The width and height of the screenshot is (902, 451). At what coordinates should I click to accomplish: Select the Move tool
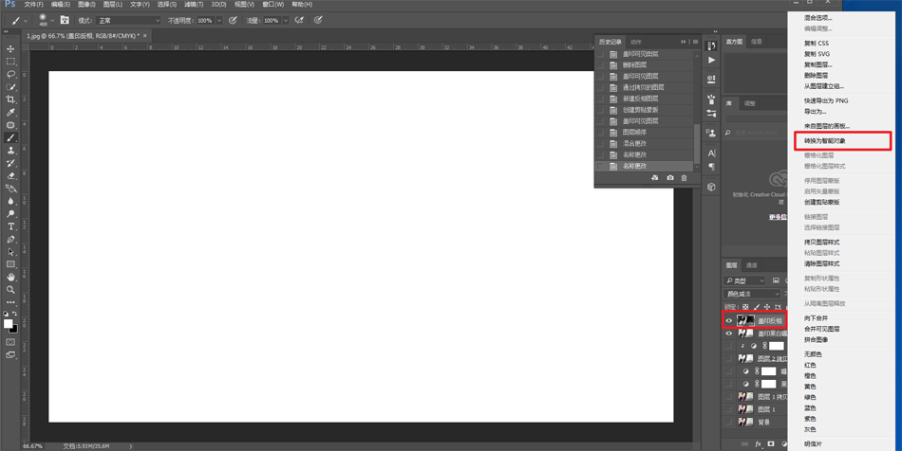tap(11, 48)
